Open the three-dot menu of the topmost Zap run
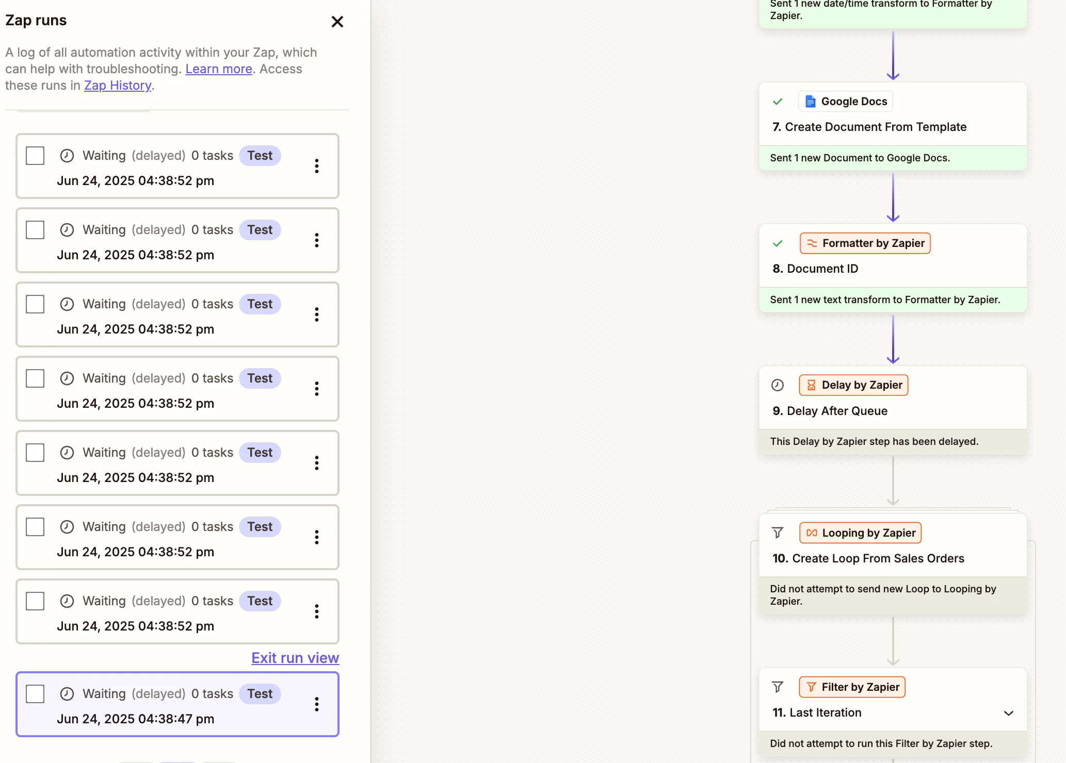Screen dimensions: 1066x763 [x=317, y=166]
